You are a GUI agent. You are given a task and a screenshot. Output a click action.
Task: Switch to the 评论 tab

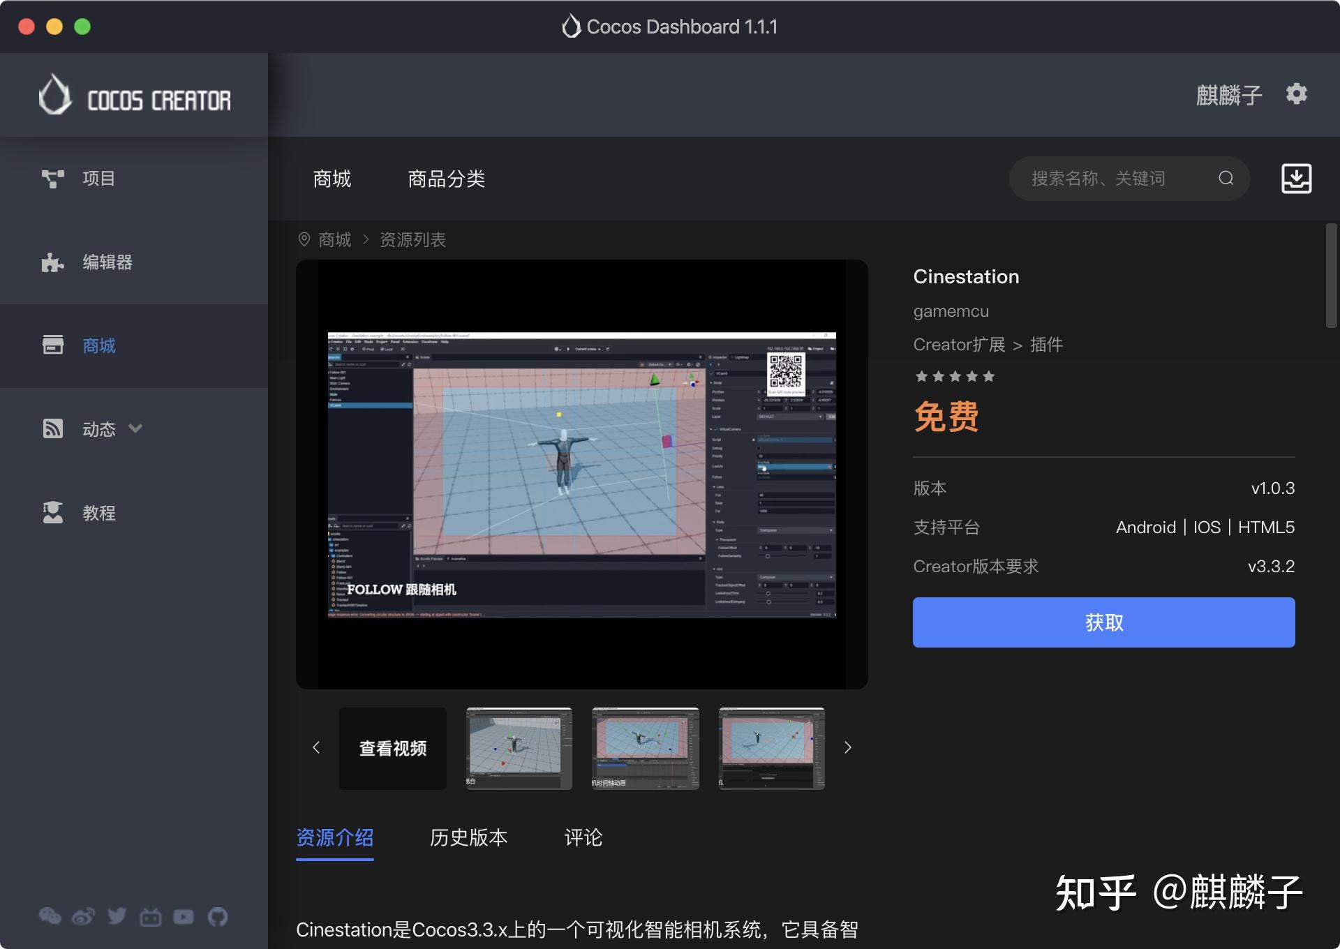pyautogui.click(x=582, y=838)
